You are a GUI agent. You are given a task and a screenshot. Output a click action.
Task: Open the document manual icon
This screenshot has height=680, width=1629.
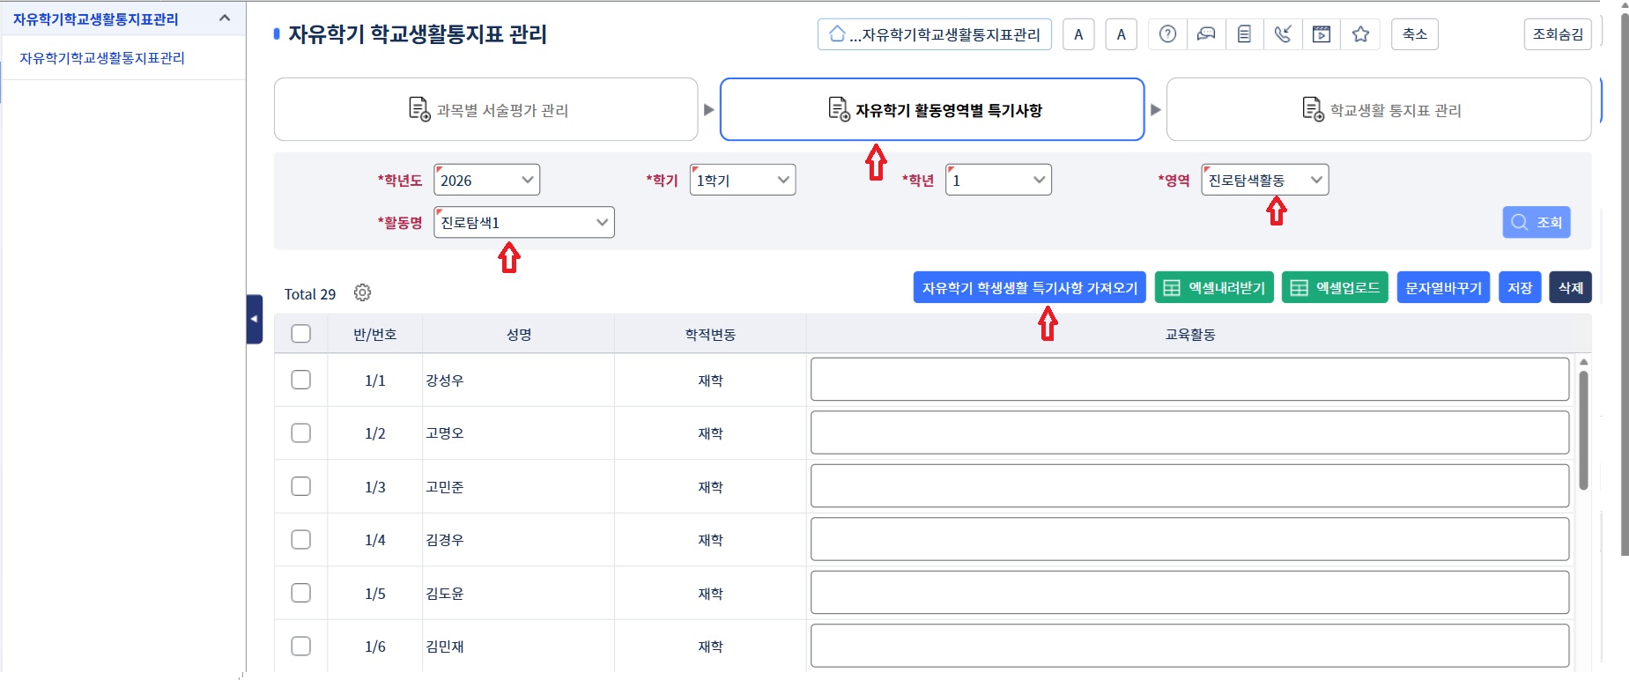(x=1244, y=34)
